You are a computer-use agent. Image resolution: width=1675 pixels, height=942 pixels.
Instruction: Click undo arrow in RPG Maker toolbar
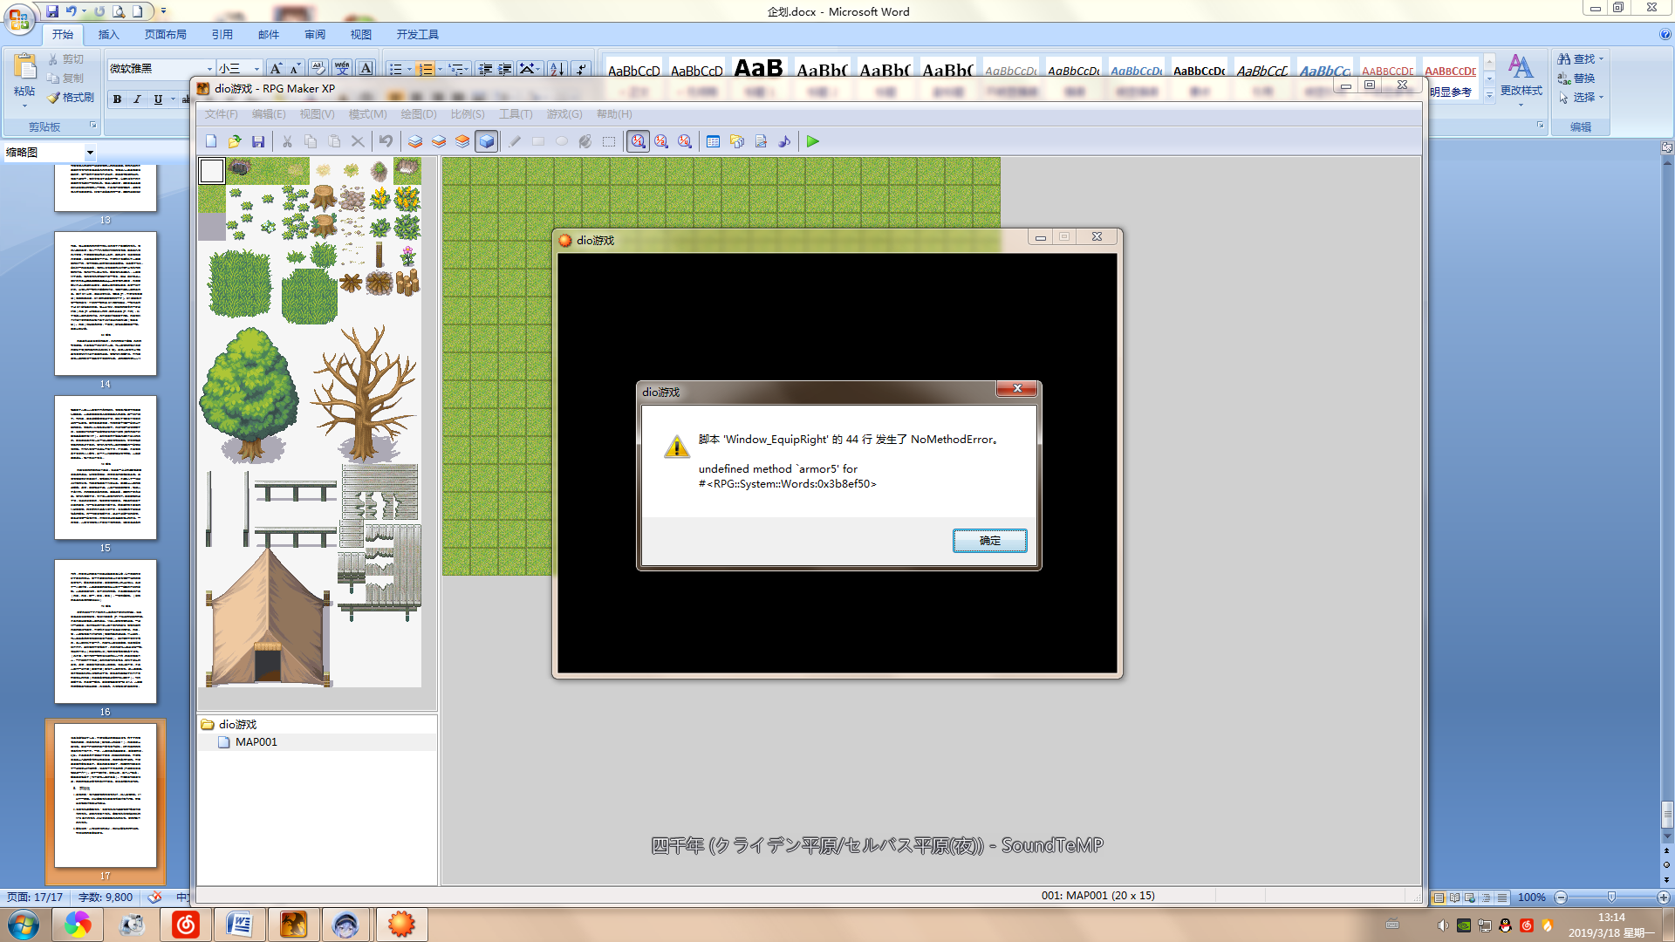[x=386, y=141]
